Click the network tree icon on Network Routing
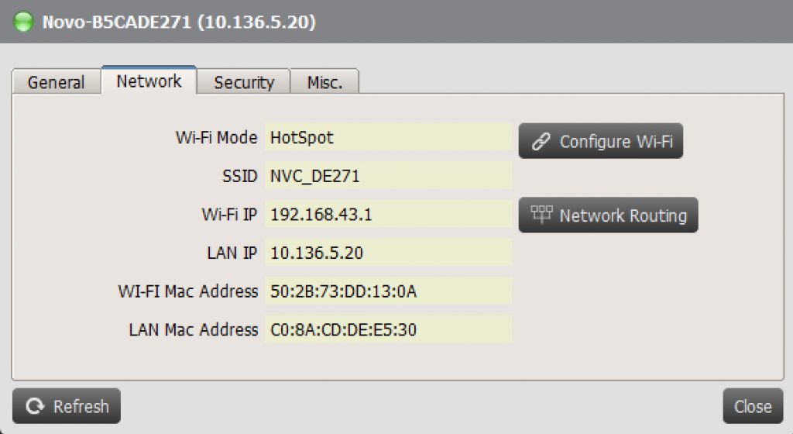The width and height of the screenshot is (793, 434). pyautogui.click(x=541, y=215)
